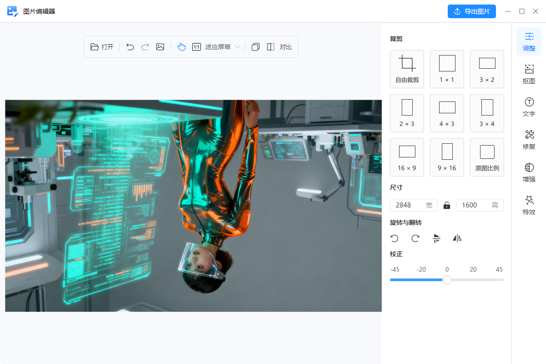This screenshot has height=364, width=546.
Task: Expand the 适应屏幕 zoom dropdown
Action: pos(237,47)
